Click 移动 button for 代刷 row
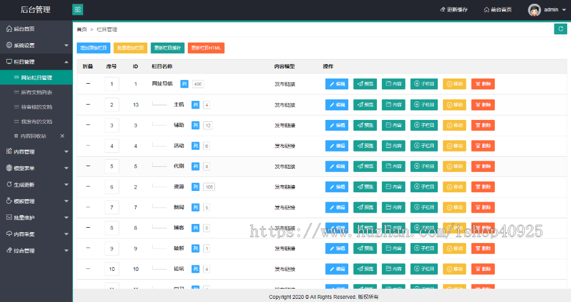This screenshot has height=302, width=571. pos(454,167)
